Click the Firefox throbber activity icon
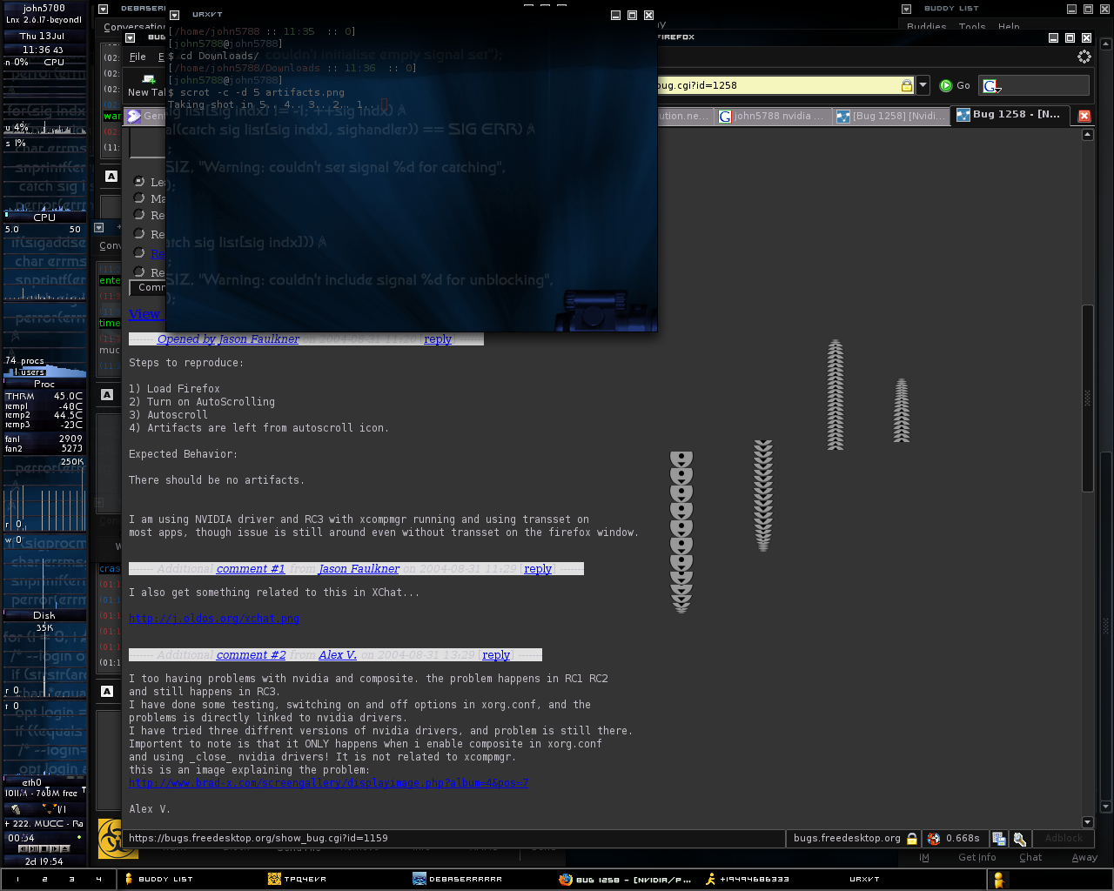Screen dimensions: 1114x891 [1084, 57]
